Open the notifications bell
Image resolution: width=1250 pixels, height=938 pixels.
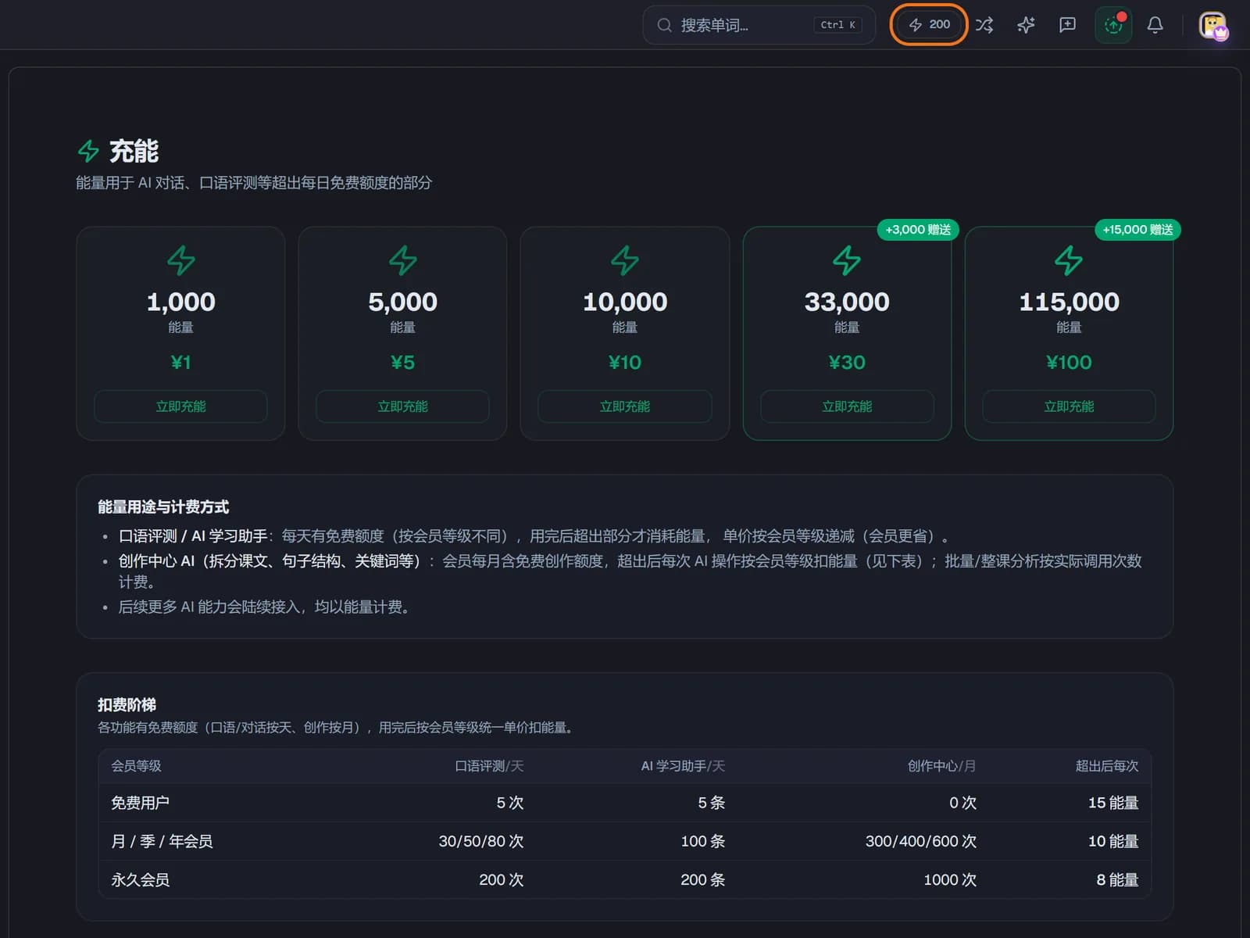point(1155,25)
